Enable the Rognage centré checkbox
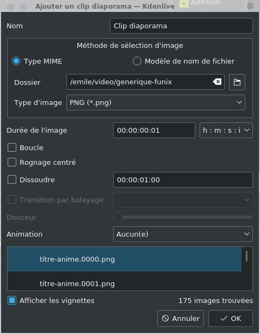The width and height of the screenshot is (260, 334). (12, 162)
